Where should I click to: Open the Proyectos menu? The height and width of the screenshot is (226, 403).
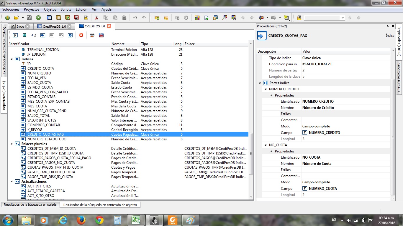tap(32, 9)
